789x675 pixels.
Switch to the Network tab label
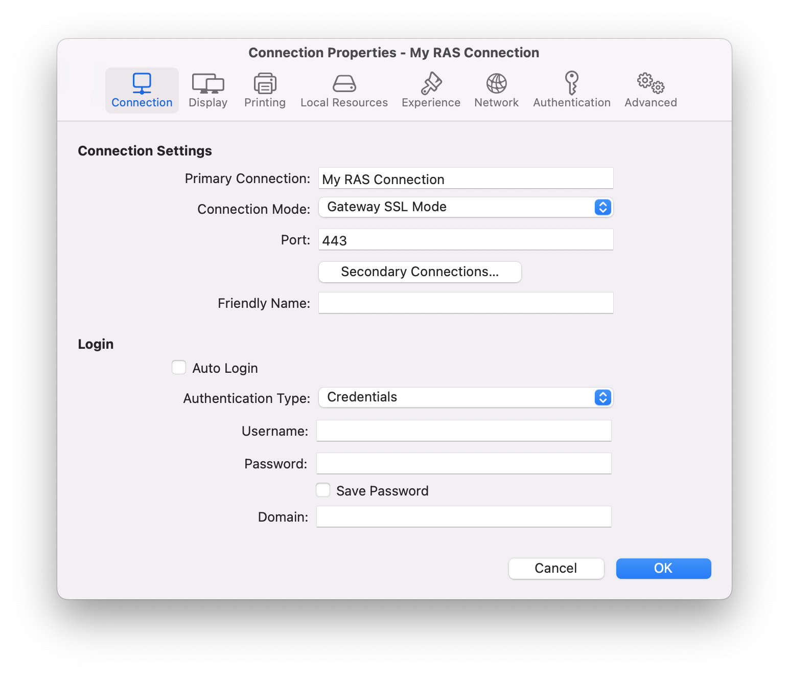[497, 103]
